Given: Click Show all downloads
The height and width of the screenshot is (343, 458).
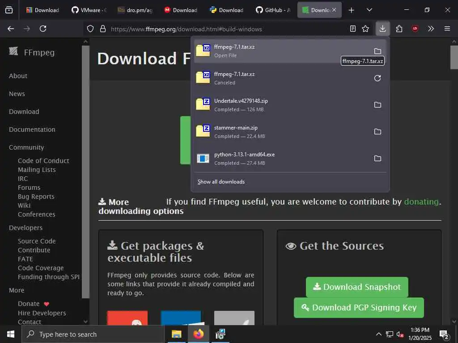Looking at the screenshot, I should (x=221, y=182).
